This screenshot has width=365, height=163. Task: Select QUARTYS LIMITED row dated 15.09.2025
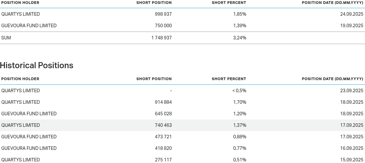point(21,159)
